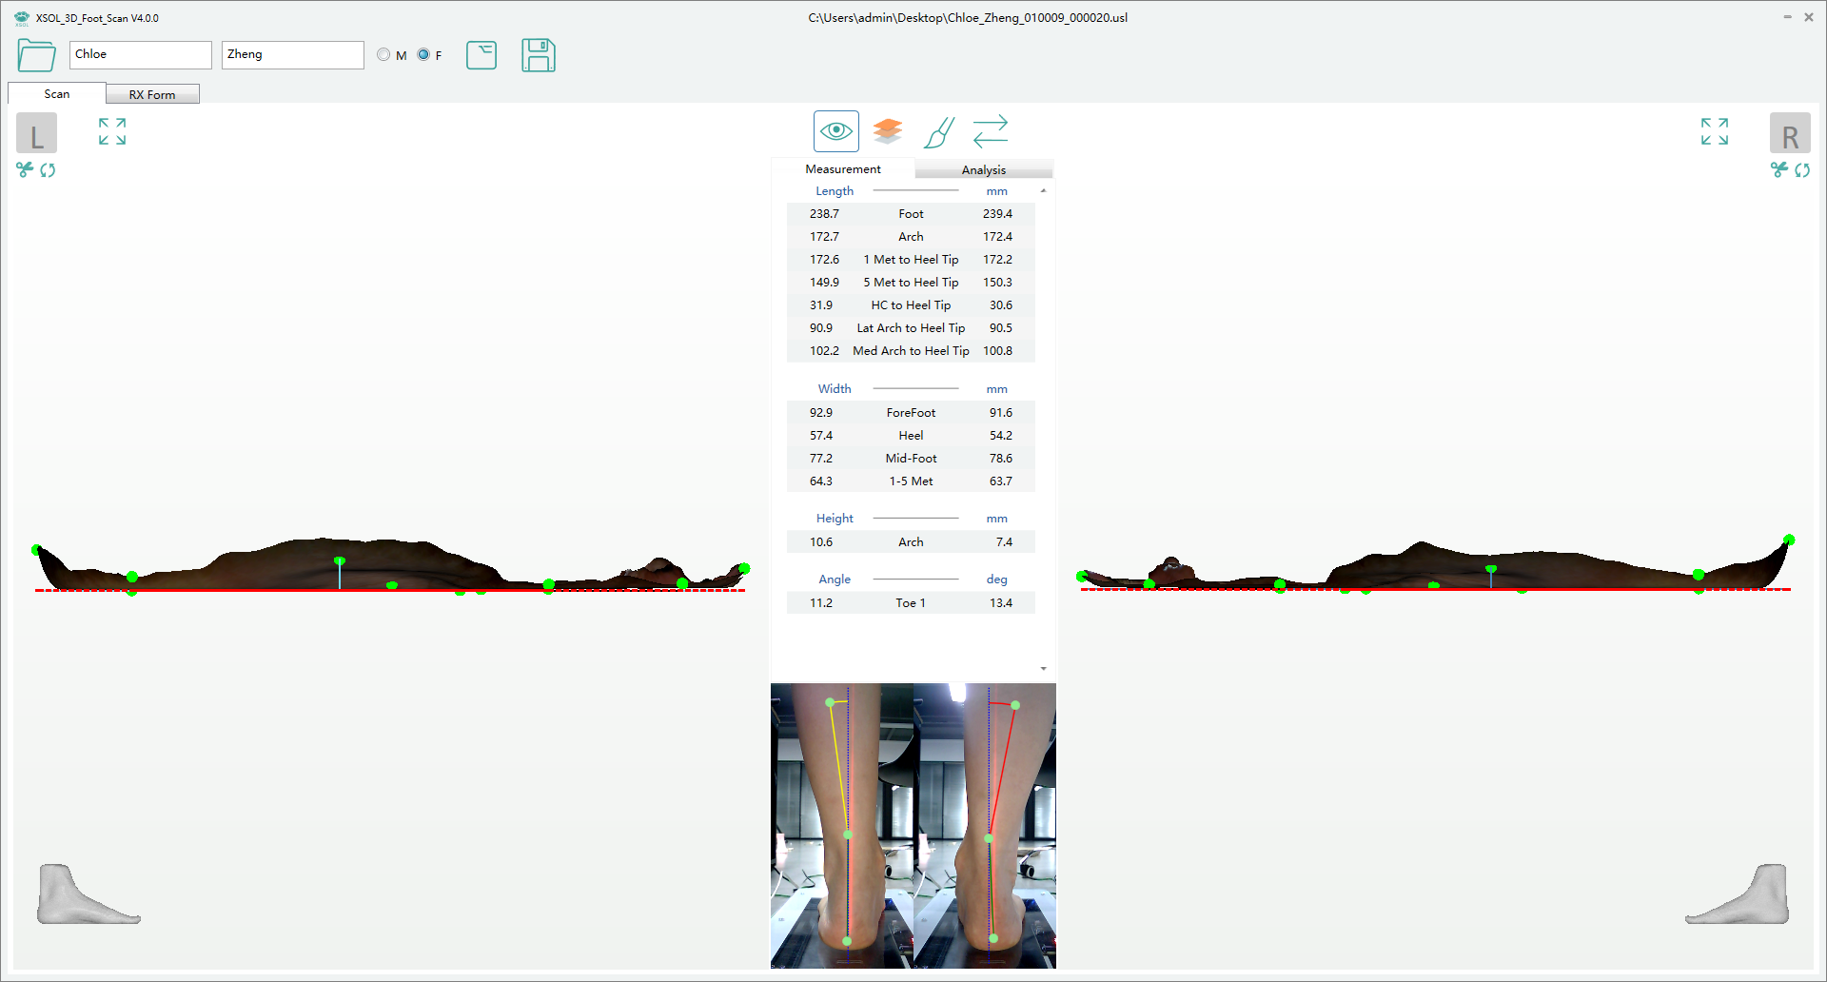Click the L left foot toggle
The width and height of the screenshot is (1827, 982).
(x=36, y=134)
